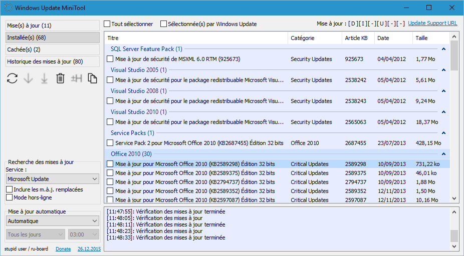
Task: Click the 'Office 2010' category cell
Action: [x=305, y=143]
